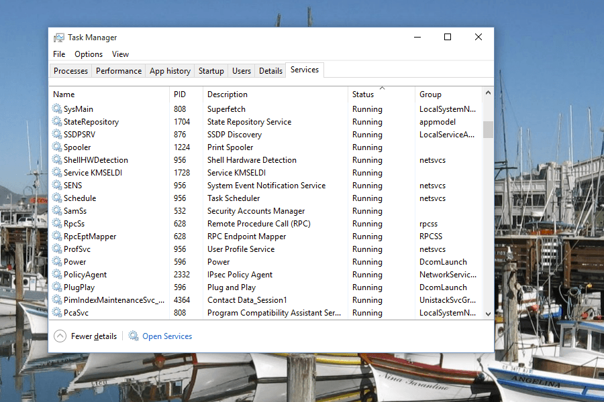604x402 pixels.
Task: Click Shell Hardware Detection description
Action: [x=252, y=160]
